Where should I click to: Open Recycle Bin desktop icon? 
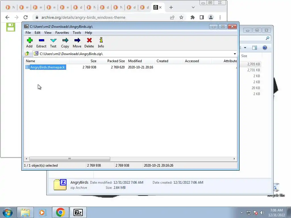(x=276, y=189)
